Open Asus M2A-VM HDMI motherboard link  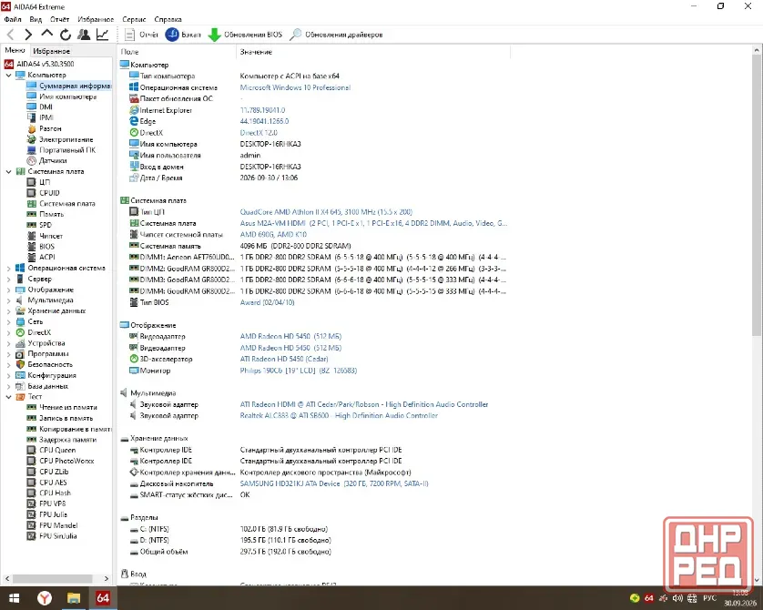373,223
